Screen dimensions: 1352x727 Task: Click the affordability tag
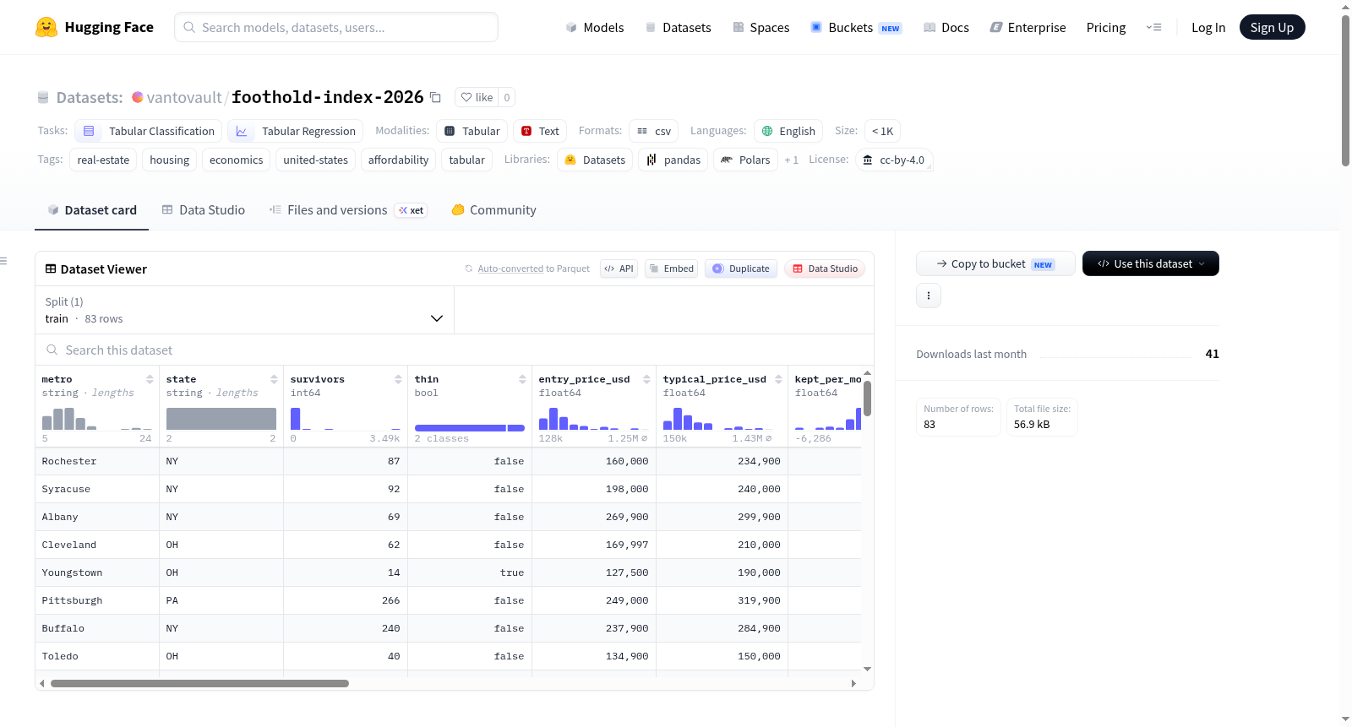[398, 160]
